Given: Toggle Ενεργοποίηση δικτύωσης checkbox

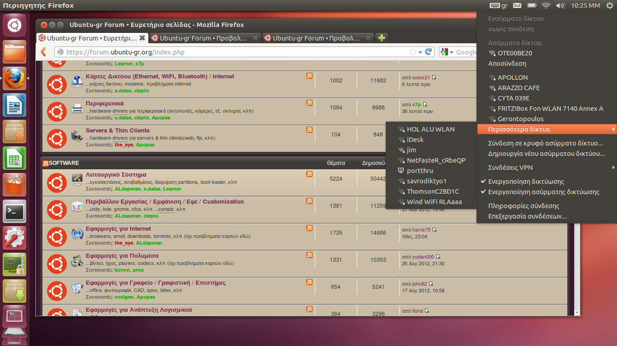Looking at the screenshot, I should [x=526, y=182].
